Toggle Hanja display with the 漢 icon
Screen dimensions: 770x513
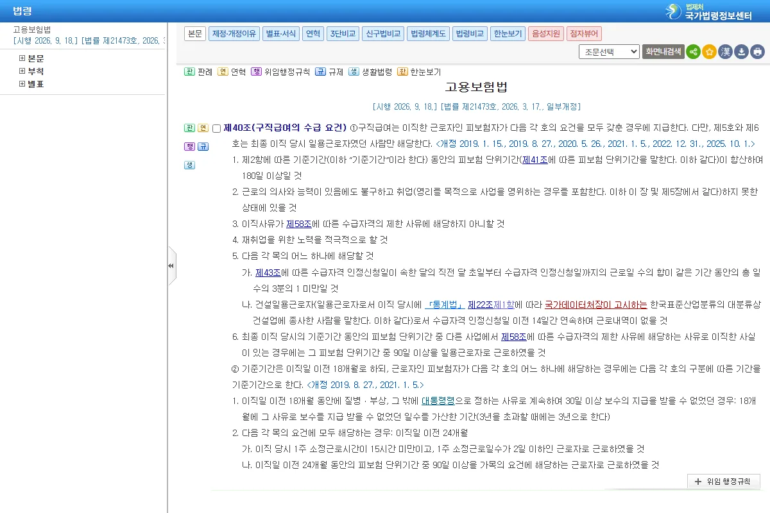coord(725,52)
